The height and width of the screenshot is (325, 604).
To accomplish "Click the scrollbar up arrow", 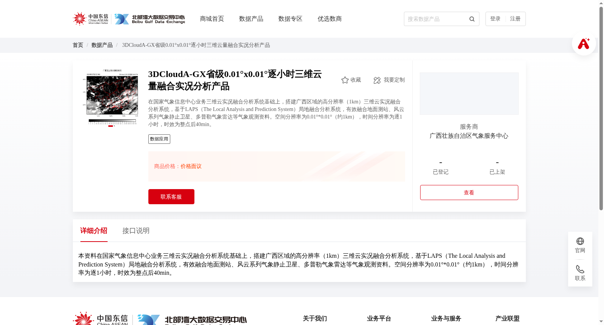I will pyautogui.click(x=601, y=3).
